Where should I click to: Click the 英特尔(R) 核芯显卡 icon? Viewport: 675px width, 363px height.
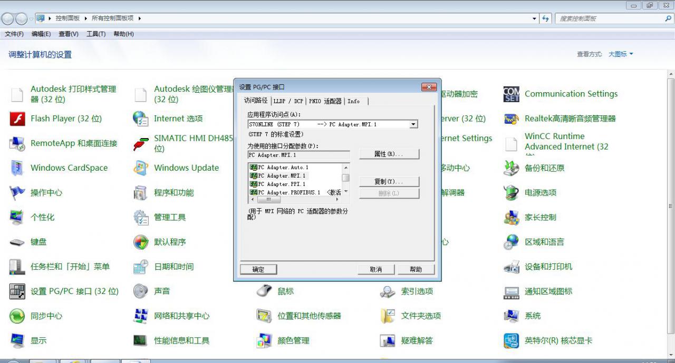click(512, 341)
